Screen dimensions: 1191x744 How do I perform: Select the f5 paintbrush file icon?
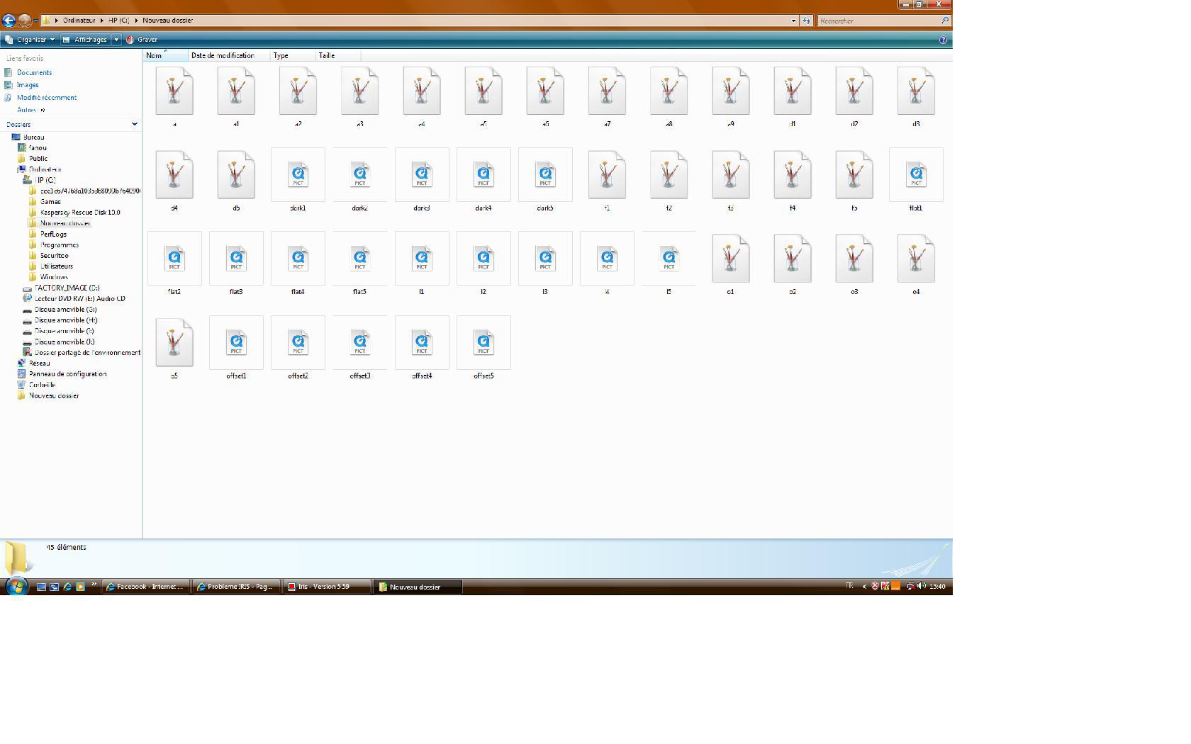pos(854,174)
